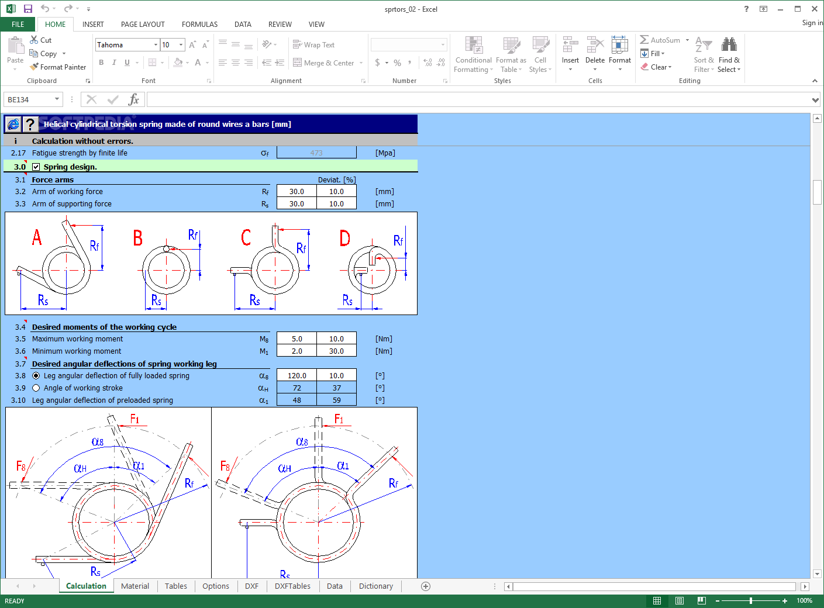Zoom in using the plus button
The height and width of the screenshot is (608, 824).
tap(785, 600)
